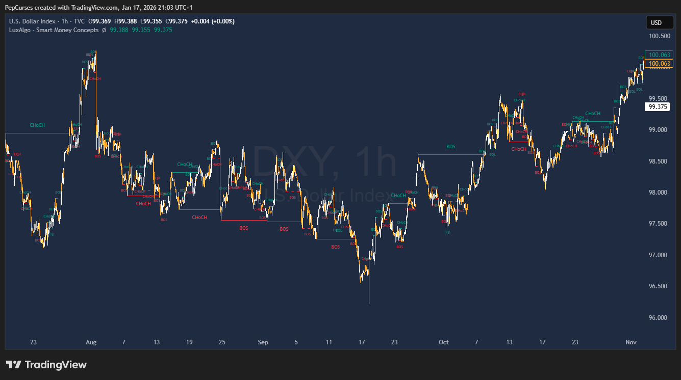Select the Aug marker on the time axis
Viewport: 681px width, 380px height.
[91, 342]
